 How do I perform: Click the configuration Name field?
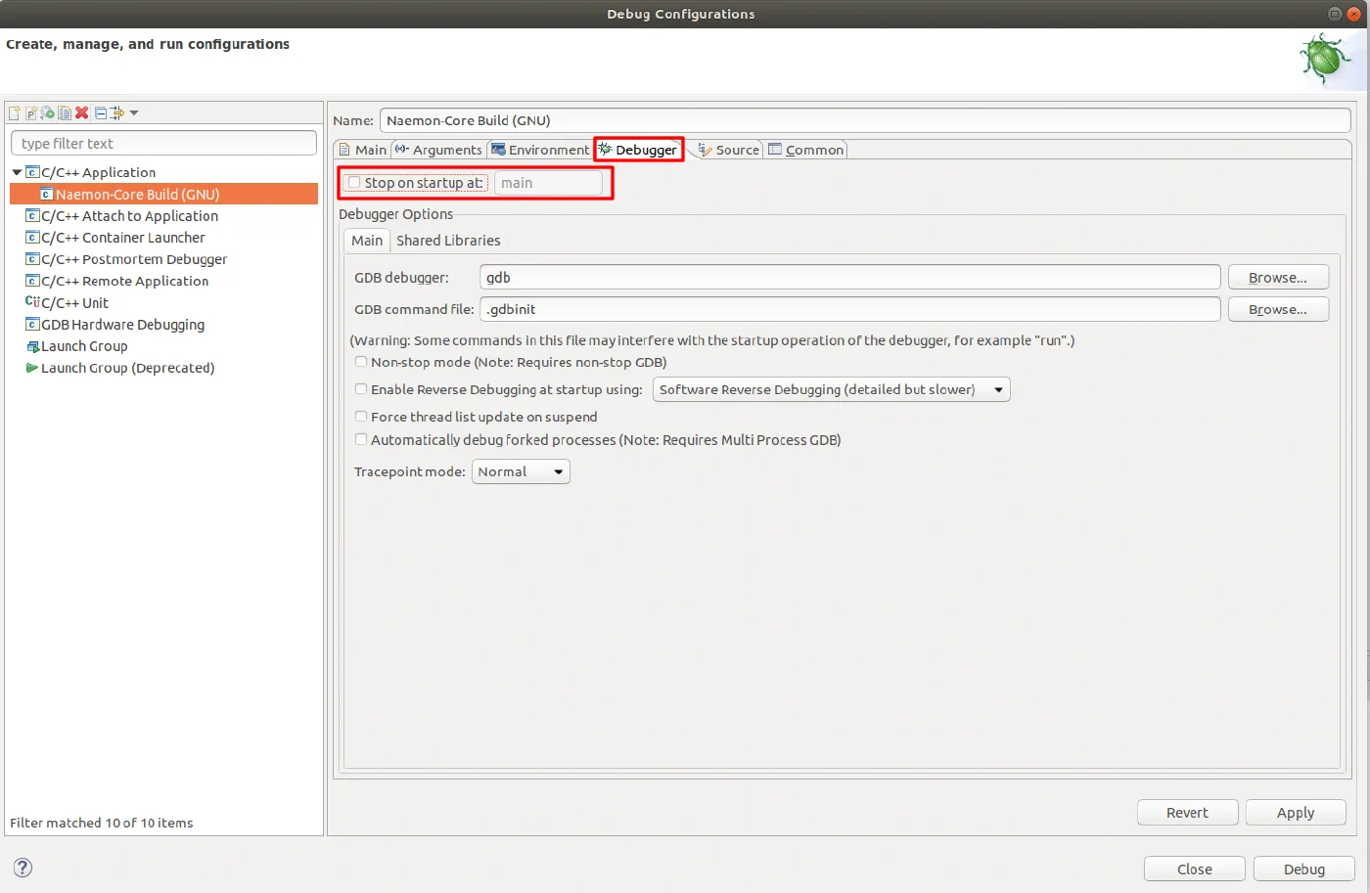click(865, 120)
